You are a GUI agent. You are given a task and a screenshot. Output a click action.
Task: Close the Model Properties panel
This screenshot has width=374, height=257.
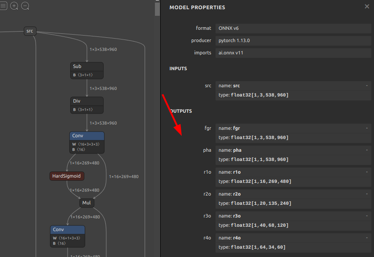point(367,7)
